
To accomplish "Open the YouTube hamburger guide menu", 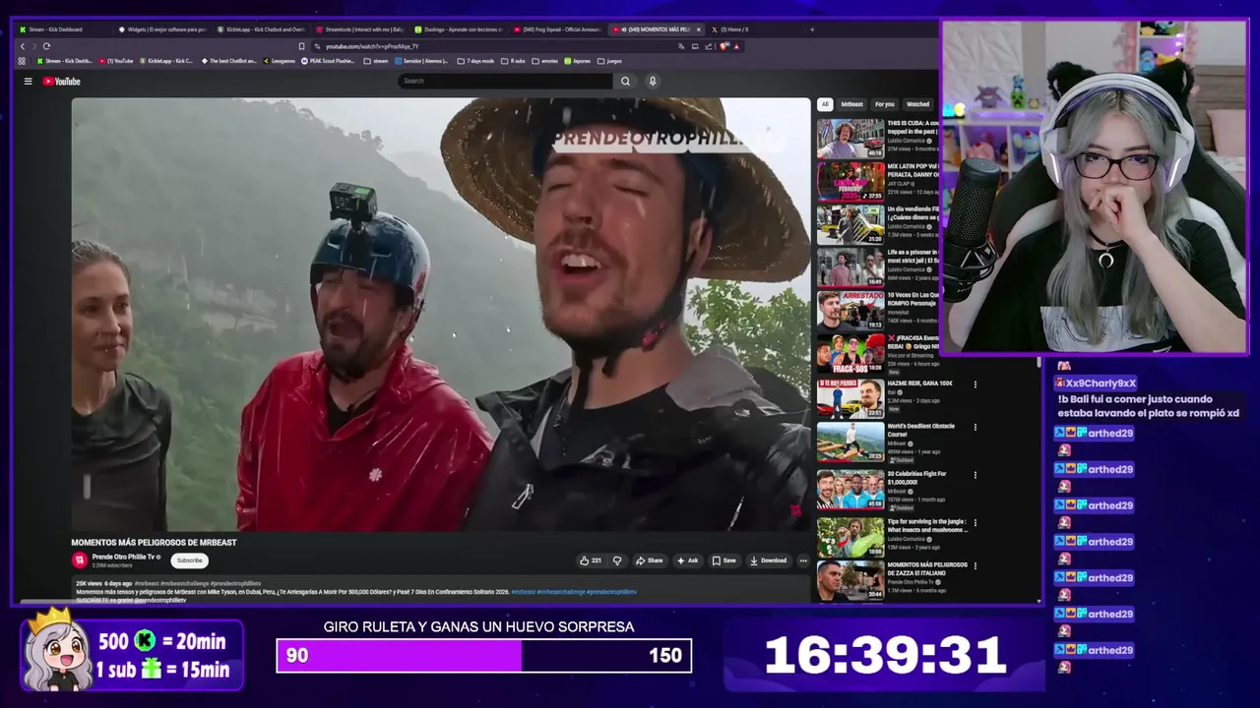I will pyautogui.click(x=28, y=82).
